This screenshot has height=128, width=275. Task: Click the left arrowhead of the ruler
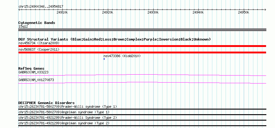coord(19,10)
